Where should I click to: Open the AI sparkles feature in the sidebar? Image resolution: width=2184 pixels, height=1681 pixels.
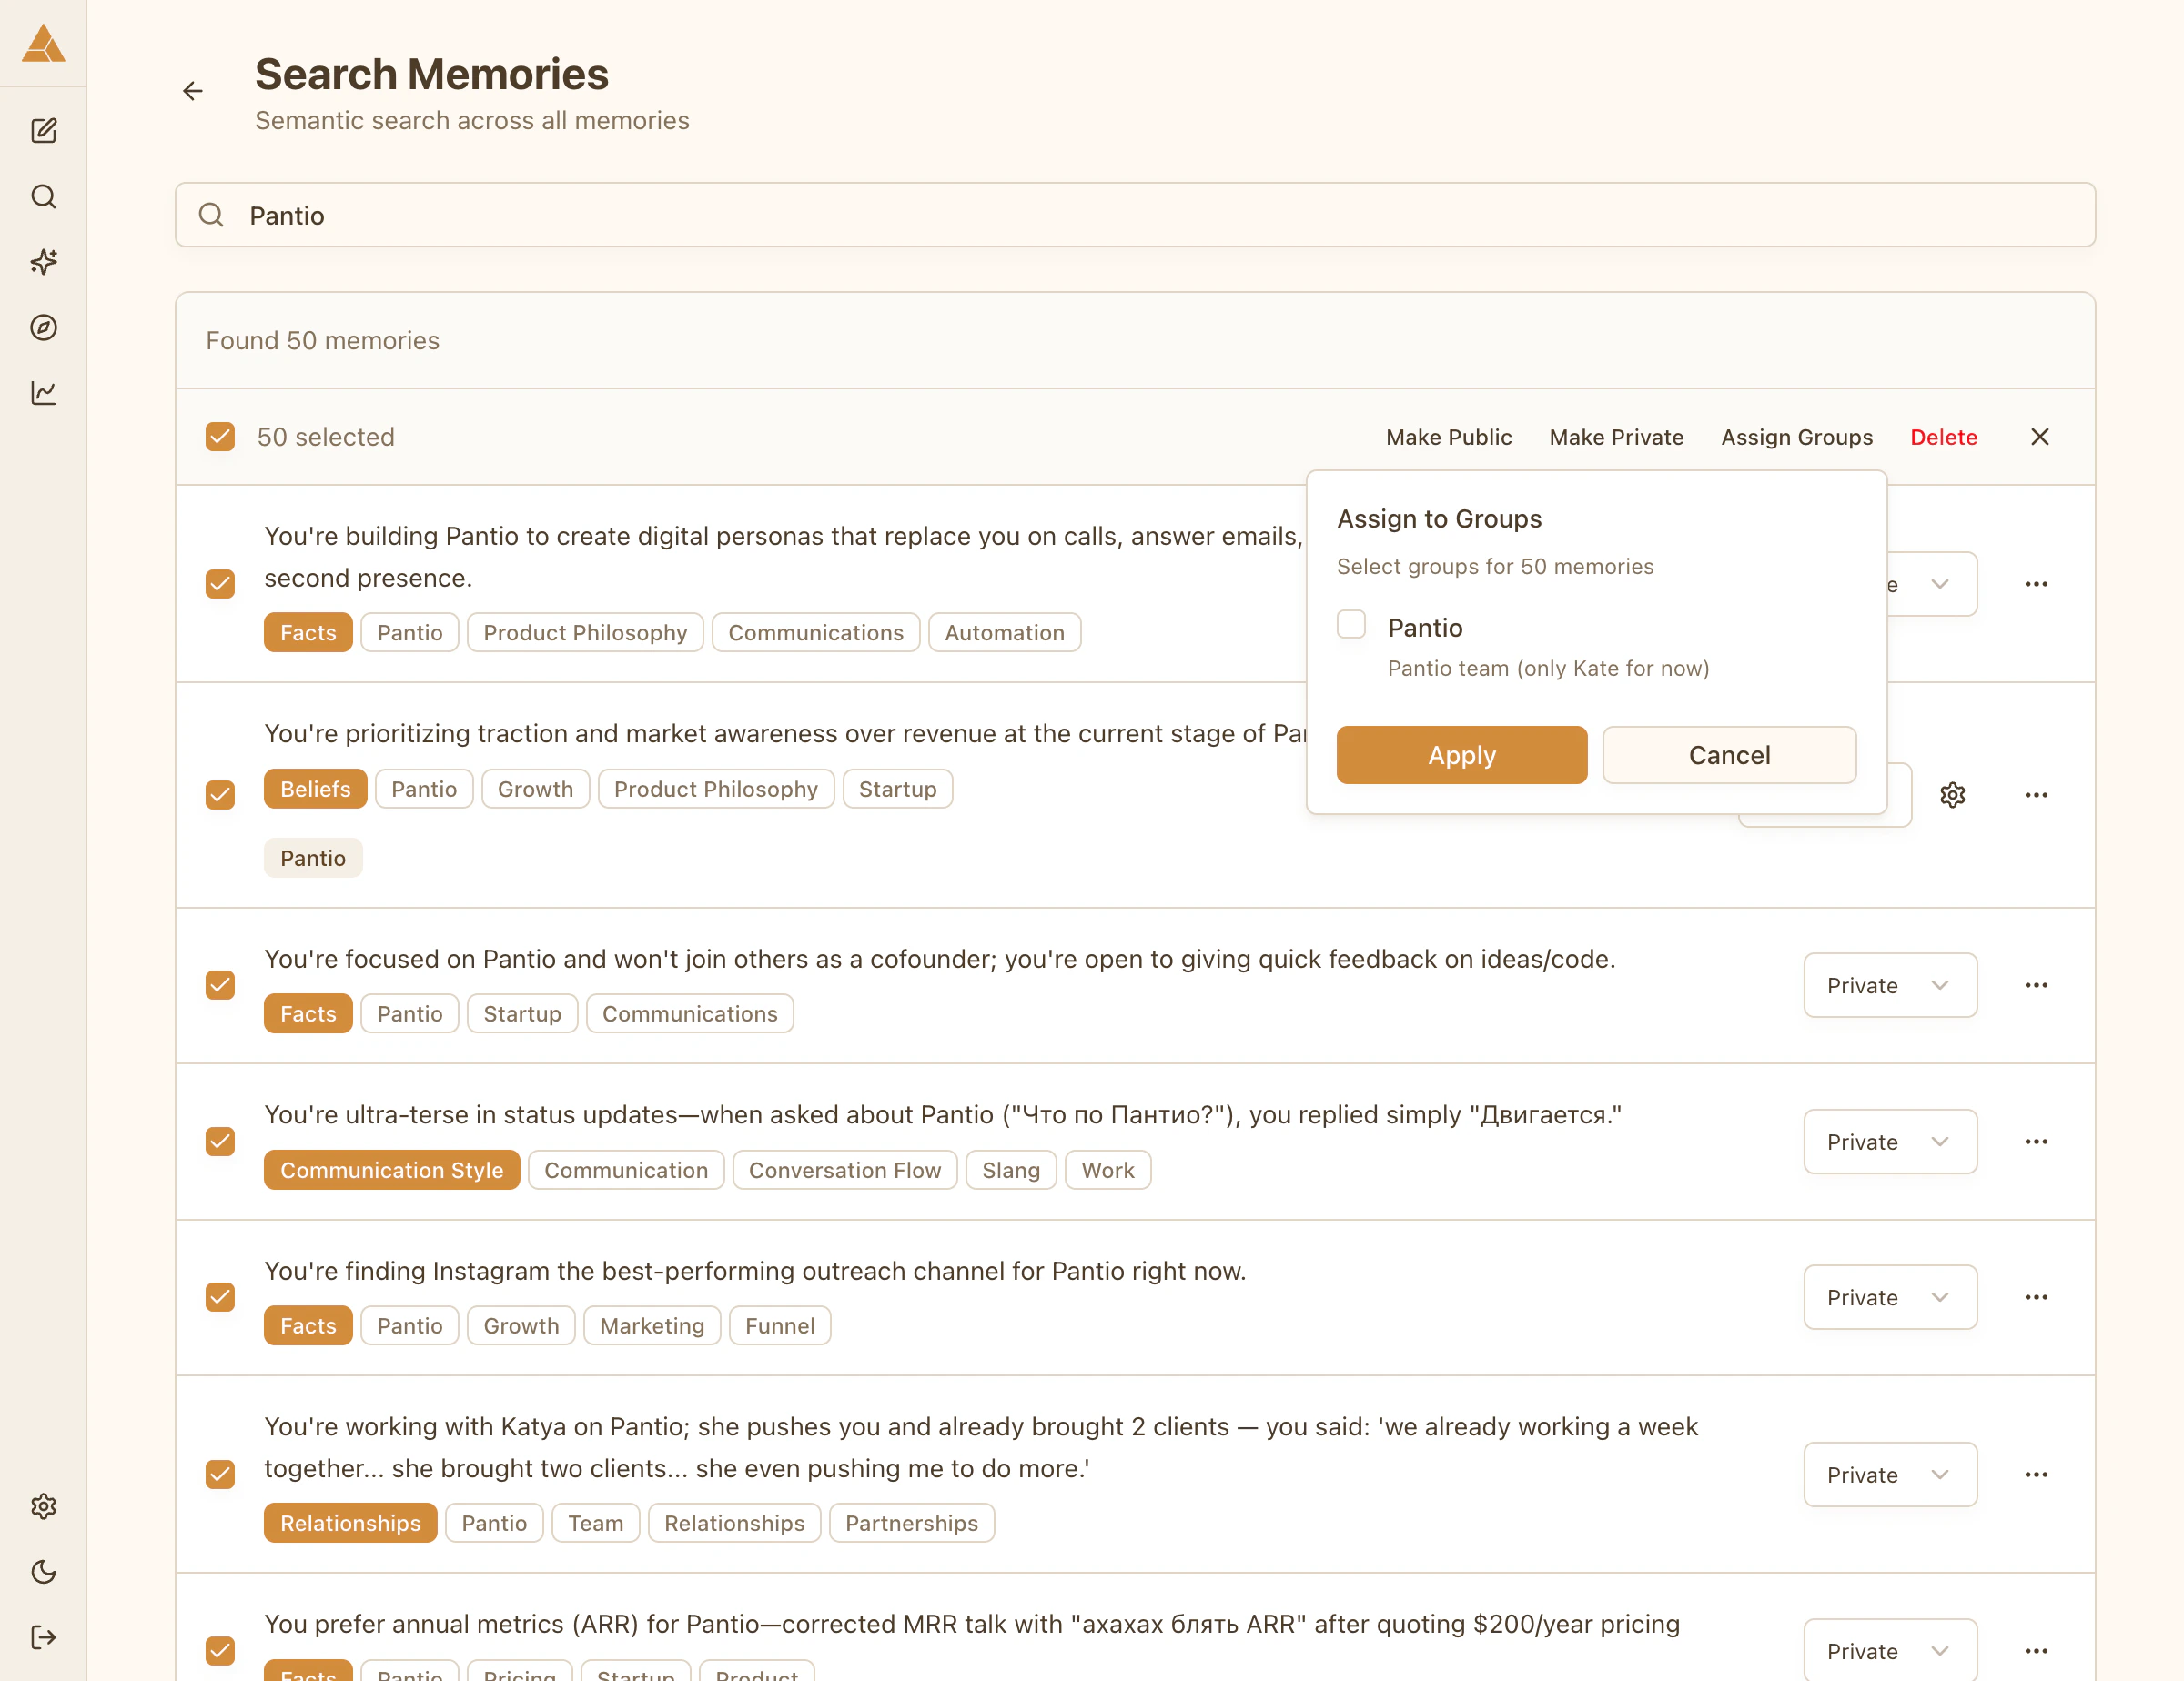coord(44,262)
